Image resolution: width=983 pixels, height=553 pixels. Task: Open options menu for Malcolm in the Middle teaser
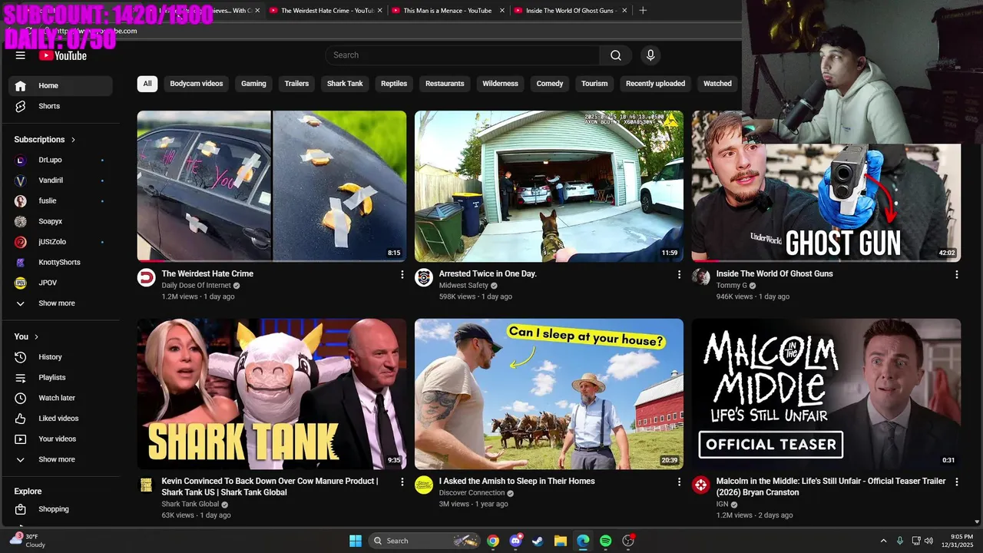point(956,482)
